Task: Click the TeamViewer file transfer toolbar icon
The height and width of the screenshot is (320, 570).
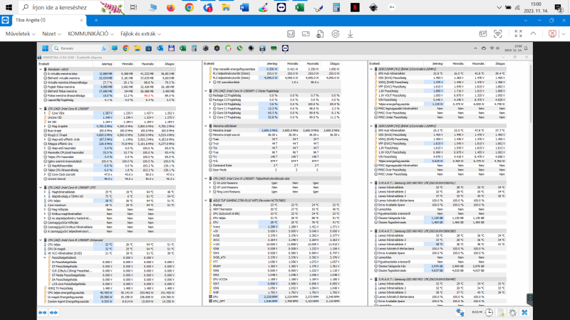Action: tap(320, 33)
